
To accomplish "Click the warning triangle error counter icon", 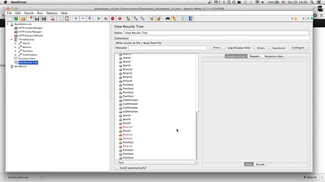I will [296, 19].
